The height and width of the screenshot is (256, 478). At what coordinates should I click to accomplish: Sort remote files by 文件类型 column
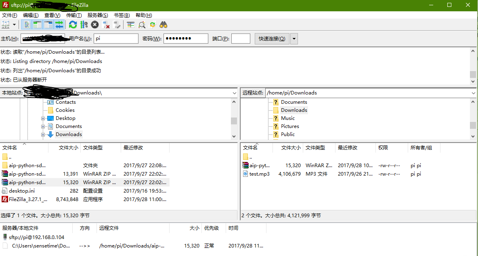[x=319, y=148]
